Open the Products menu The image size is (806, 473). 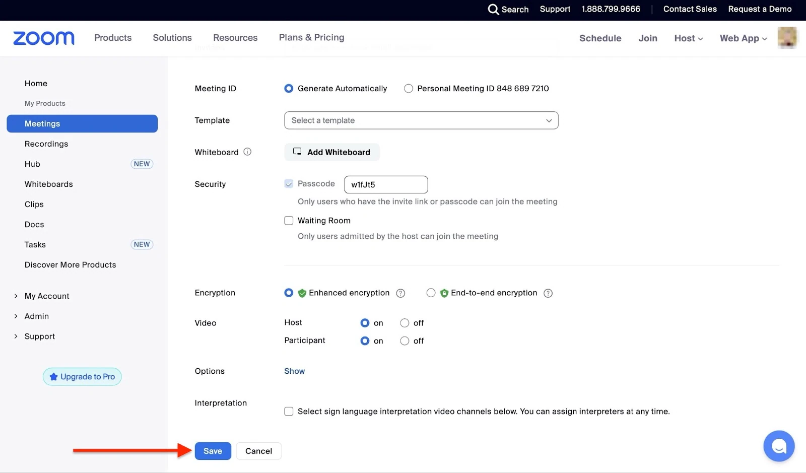(113, 38)
